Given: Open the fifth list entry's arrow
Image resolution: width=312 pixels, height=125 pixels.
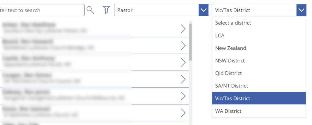Looking at the screenshot, I should point(183,96).
